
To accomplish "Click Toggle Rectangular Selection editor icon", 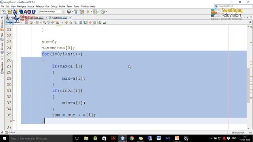I will [61, 22].
